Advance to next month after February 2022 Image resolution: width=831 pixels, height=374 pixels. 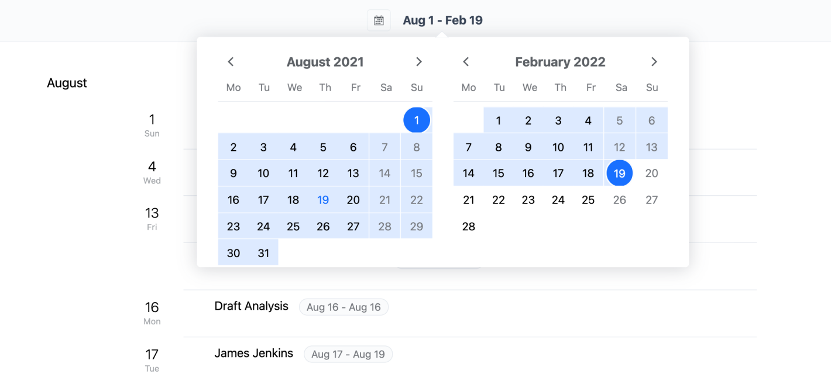click(654, 62)
